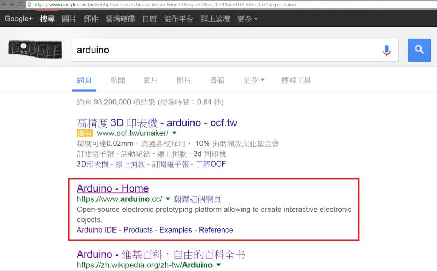Viewport: 437px width, 271px height.
Task: Expand the arrow beside www.ocf.tw/umaker/
Action: coord(174,133)
